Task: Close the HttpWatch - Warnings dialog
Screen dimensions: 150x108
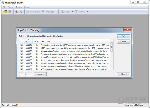Action: point(127,29)
